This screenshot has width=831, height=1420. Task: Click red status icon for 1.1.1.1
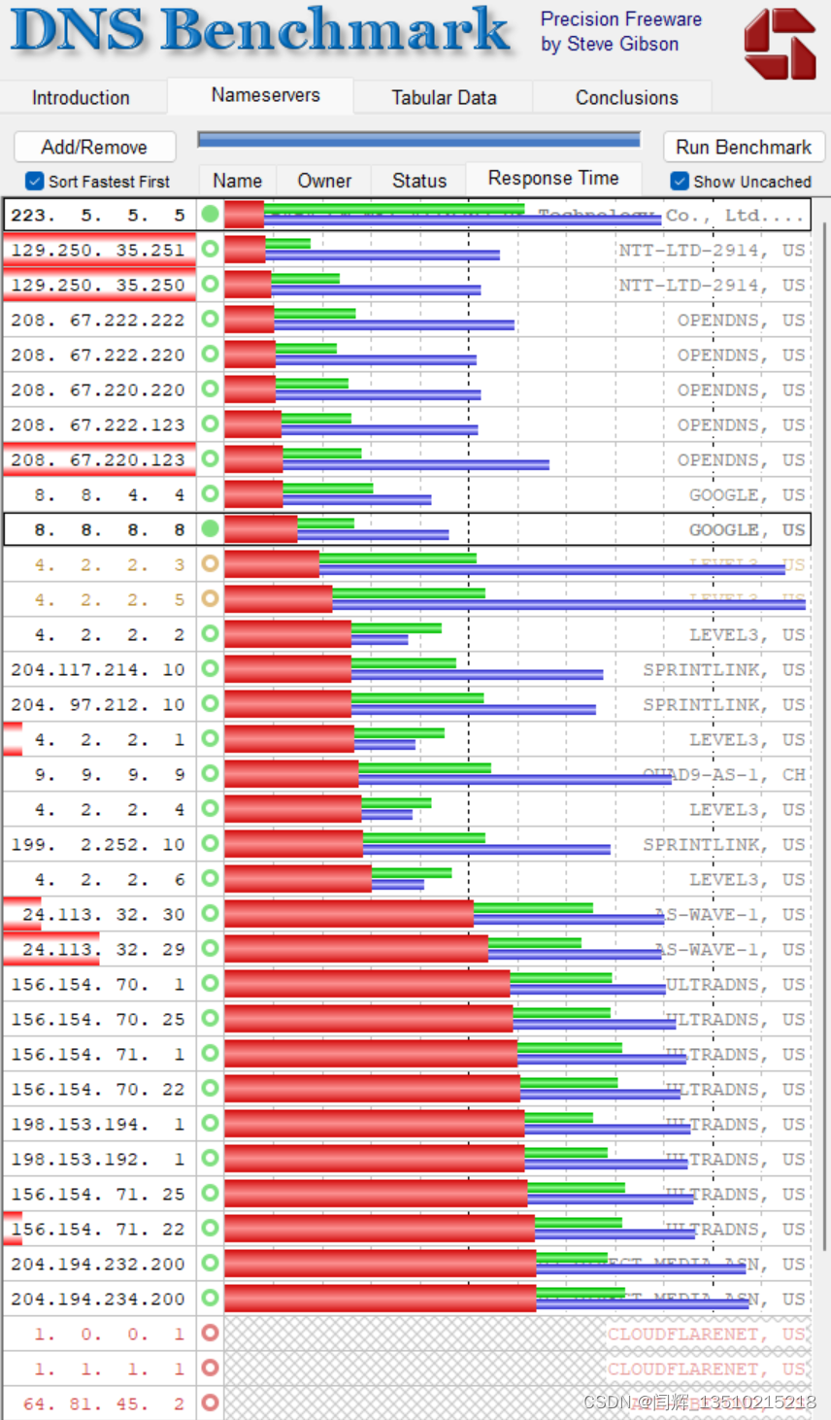(x=210, y=1368)
